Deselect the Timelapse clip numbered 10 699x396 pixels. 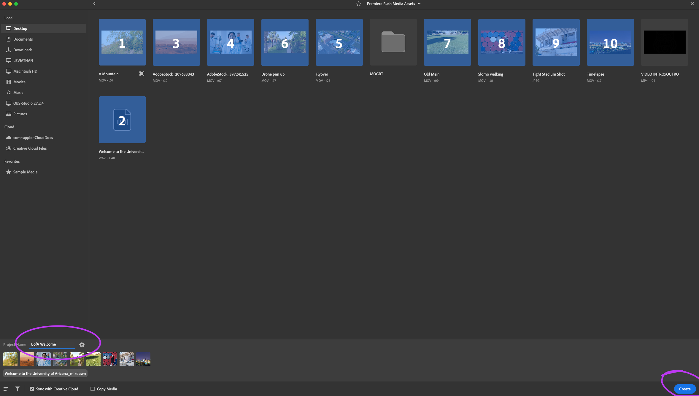pyautogui.click(x=610, y=42)
